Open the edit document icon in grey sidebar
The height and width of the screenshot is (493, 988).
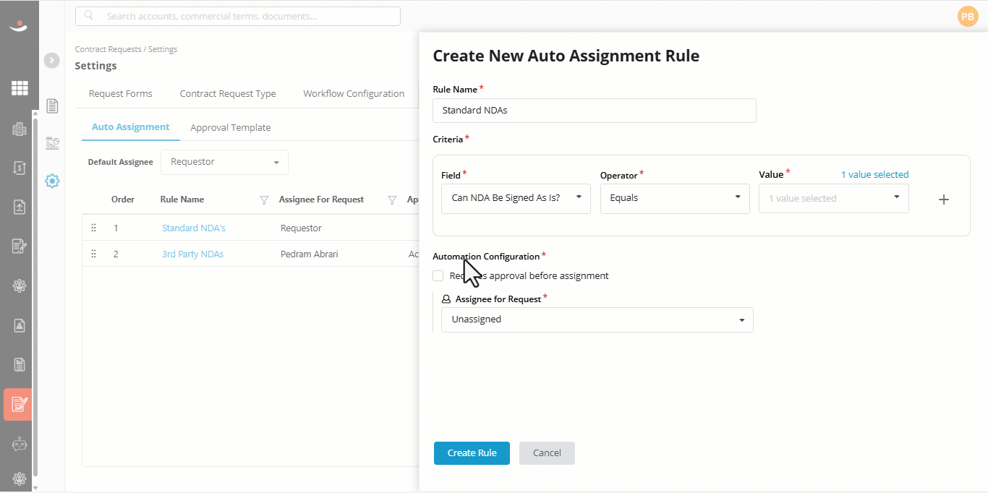tap(20, 246)
